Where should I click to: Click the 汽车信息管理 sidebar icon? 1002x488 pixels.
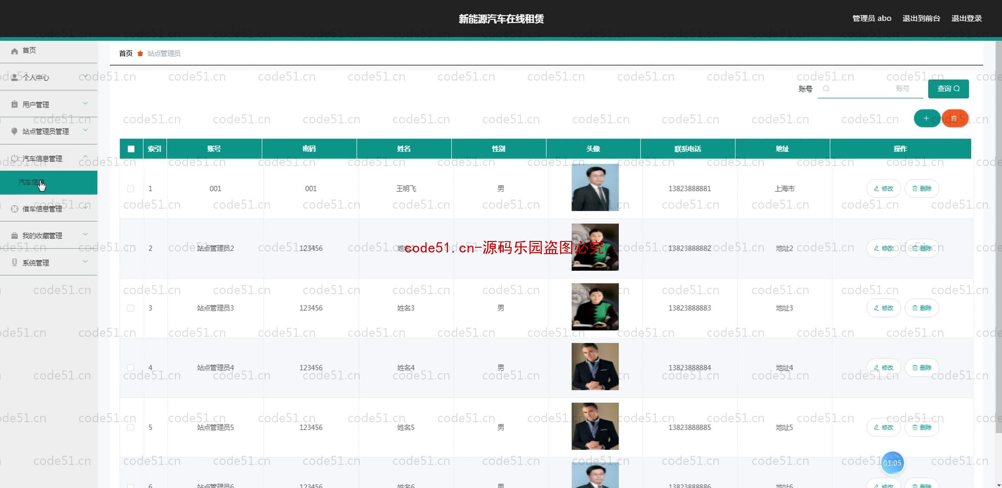pyautogui.click(x=14, y=158)
